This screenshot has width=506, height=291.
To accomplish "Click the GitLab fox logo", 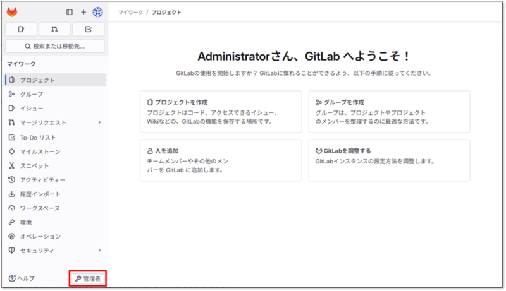I will [x=12, y=12].
